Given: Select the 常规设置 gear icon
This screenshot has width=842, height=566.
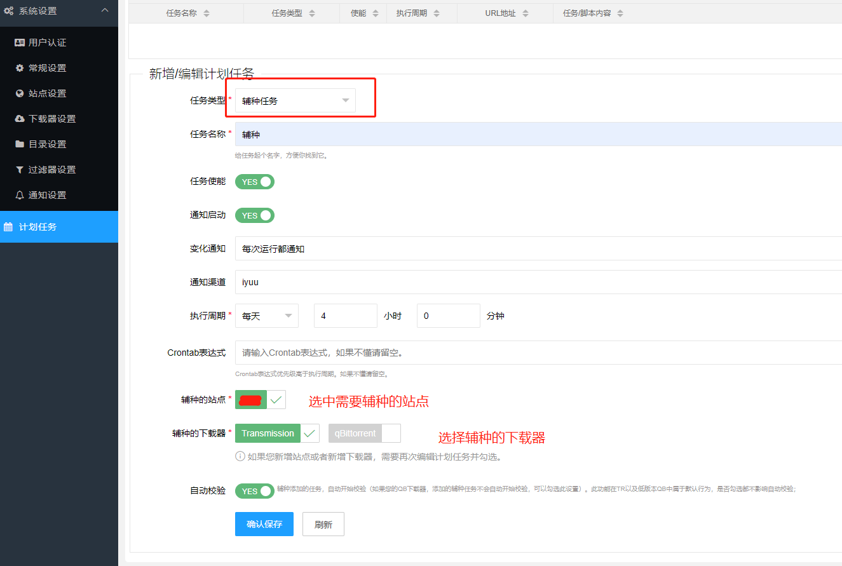Looking at the screenshot, I should pyautogui.click(x=19, y=67).
